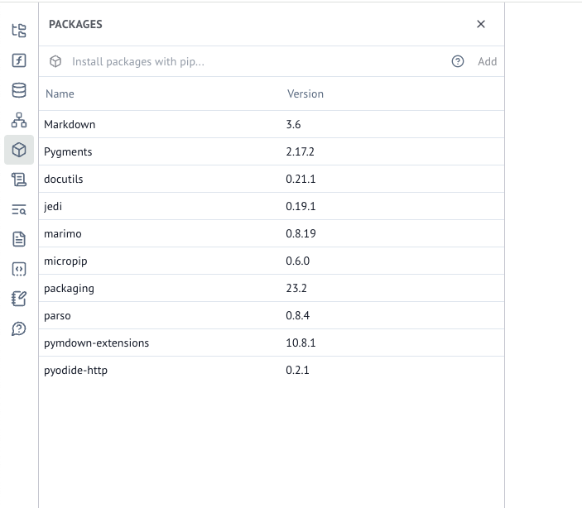Viewport: 582px width, 508px height.
Task: Click the help question mark icon
Action: pos(457,61)
